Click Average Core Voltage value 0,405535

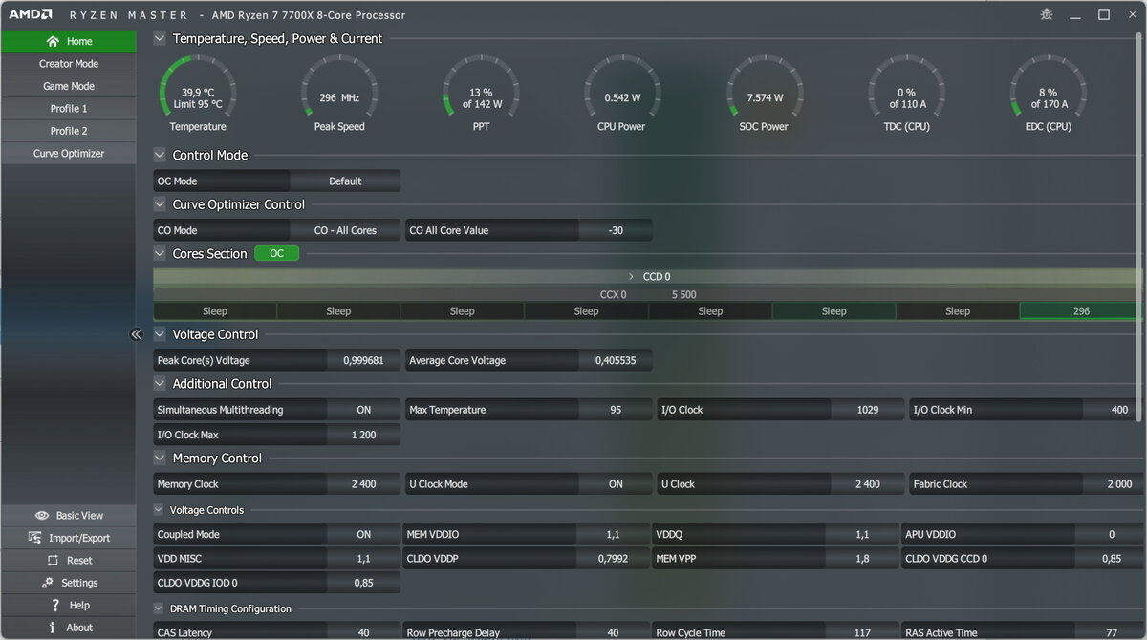pyautogui.click(x=616, y=360)
